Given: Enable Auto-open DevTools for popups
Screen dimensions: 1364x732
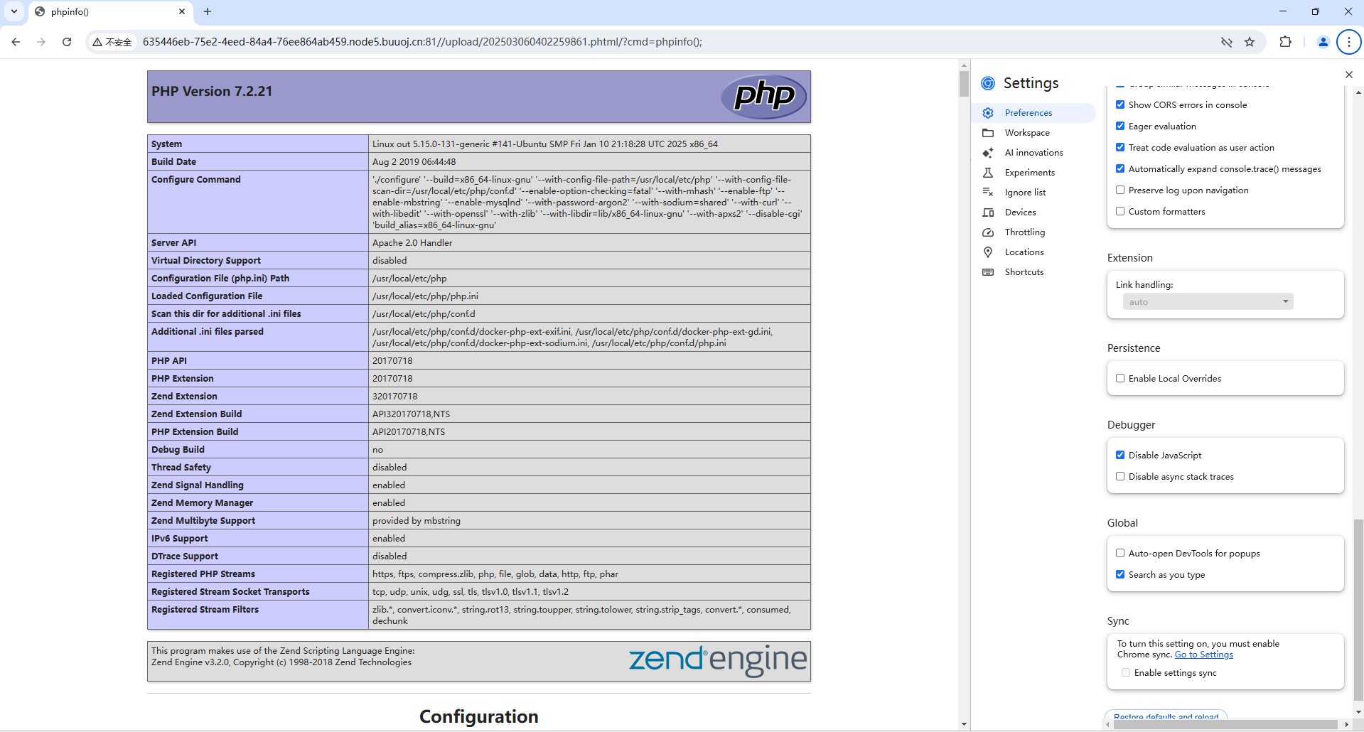Looking at the screenshot, I should click(1120, 553).
